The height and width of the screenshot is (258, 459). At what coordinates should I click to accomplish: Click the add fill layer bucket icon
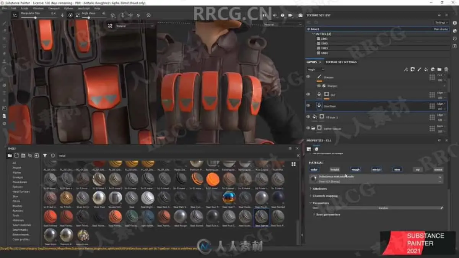coord(426,70)
